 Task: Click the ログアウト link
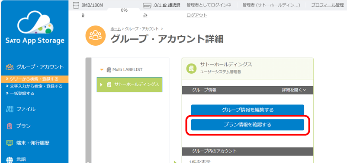(x=197, y=16)
